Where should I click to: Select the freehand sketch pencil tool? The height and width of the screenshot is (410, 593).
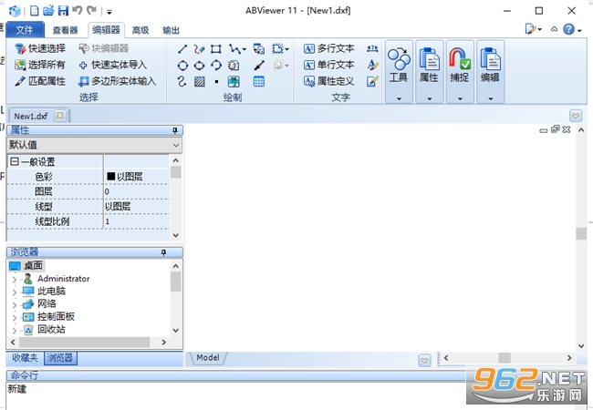coord(199,48)
